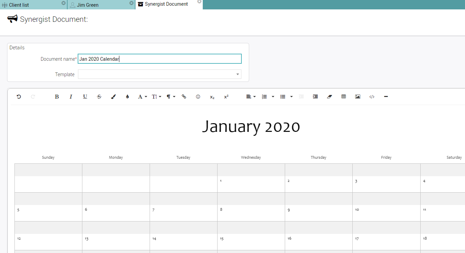Open the emoticon picker

pos(198,97)
